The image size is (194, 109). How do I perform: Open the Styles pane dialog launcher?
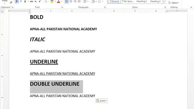(x=165, y=7)
